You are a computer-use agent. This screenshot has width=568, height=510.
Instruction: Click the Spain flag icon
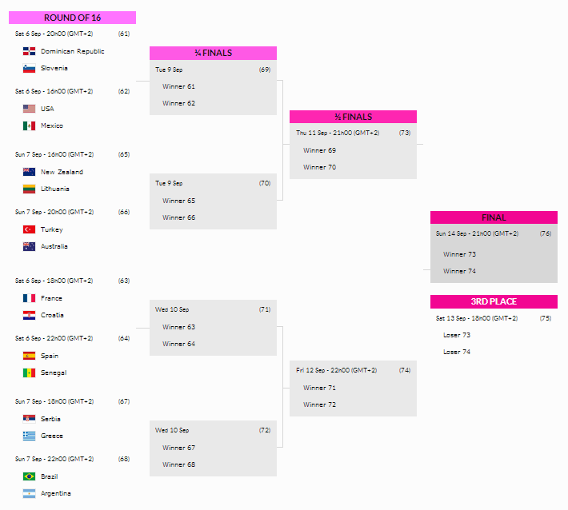click(x=29, y=356)
